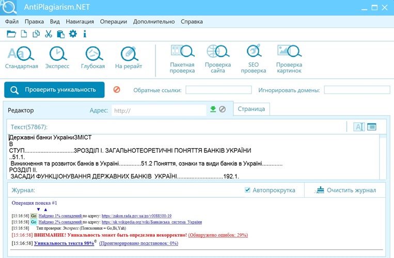Switch to text editing mode icon
The image size is (394, 258).
coord(359,127)
